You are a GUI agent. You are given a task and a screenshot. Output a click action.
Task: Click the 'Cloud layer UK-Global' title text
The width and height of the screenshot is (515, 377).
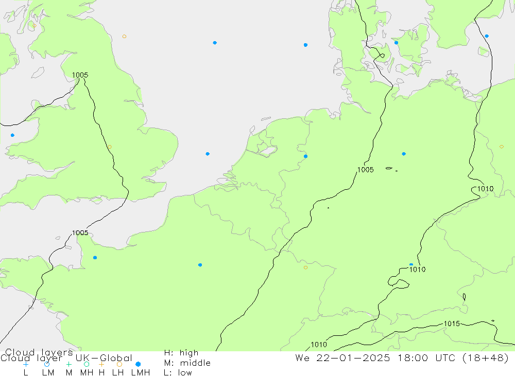pyautogui.click(x=66, y=357)
